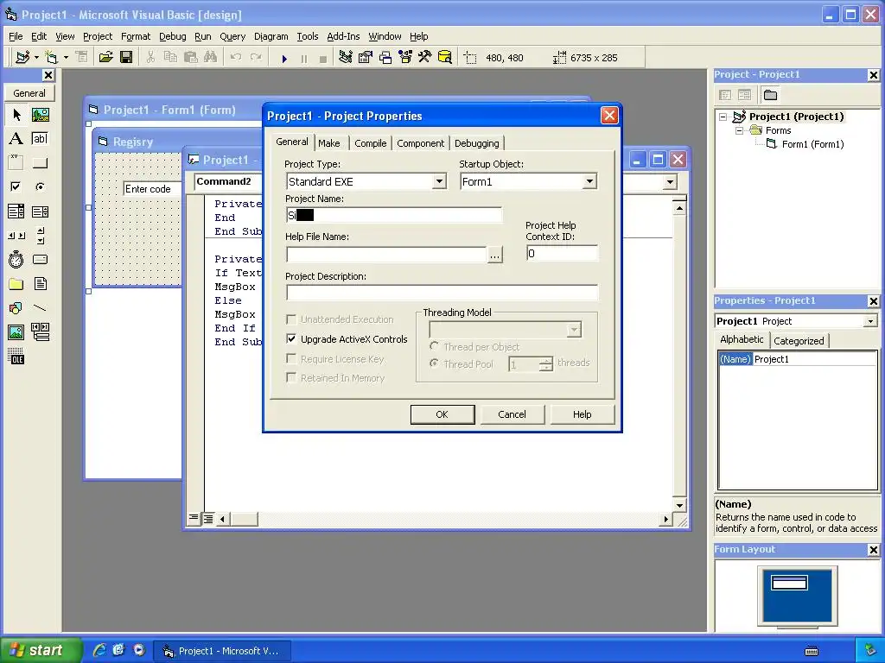The width and height of the screenshot is (885, 663).
Task: Switch to the Component tab
Action: 421,143
